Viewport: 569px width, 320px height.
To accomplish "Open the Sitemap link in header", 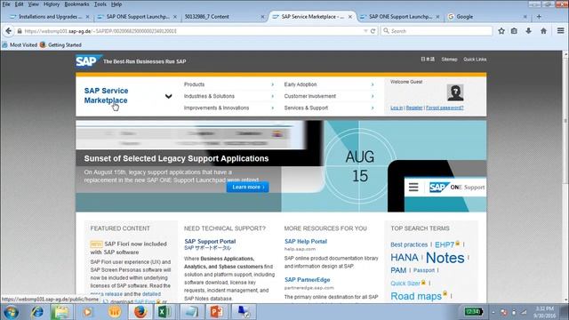I will (x=449, y=60).
